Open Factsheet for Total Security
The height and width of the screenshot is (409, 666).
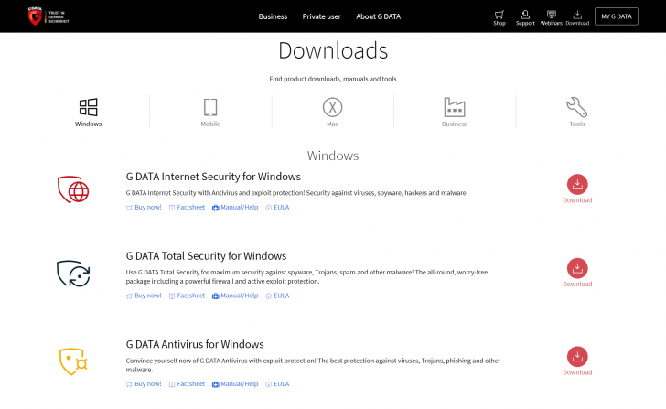pos(187,296)
